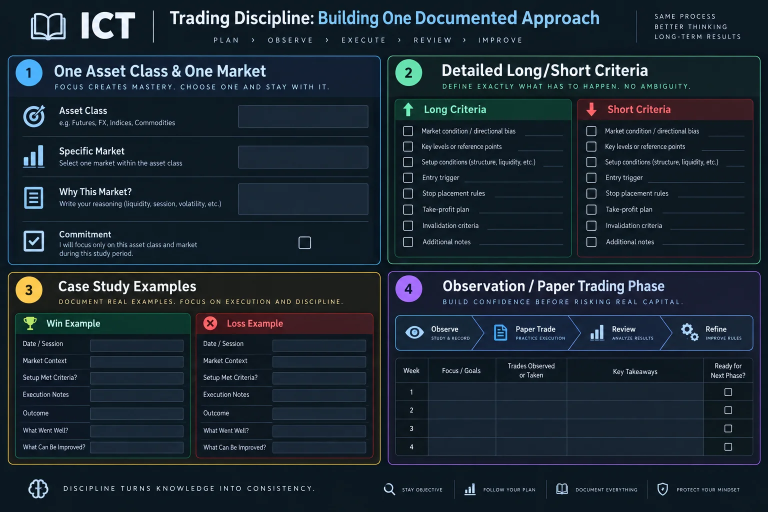Check Long Criteria Entry trigger box
The image size is (768, 512).
[408, 177]
